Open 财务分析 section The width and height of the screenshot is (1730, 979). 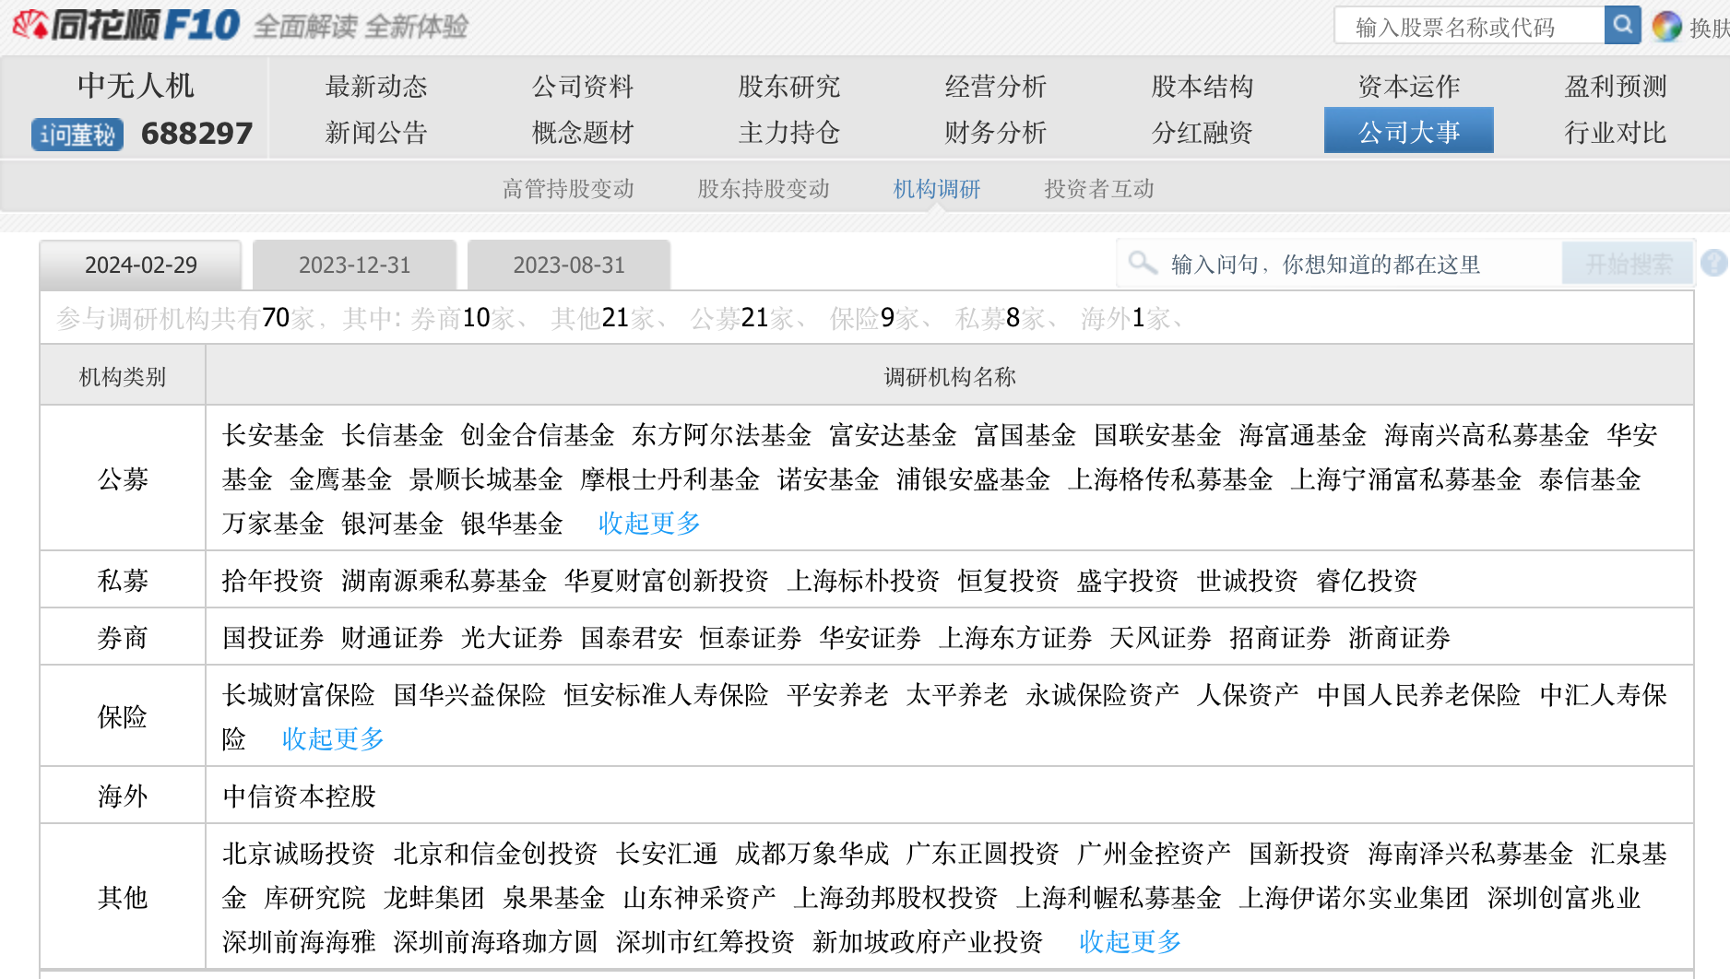click(996, 133)
